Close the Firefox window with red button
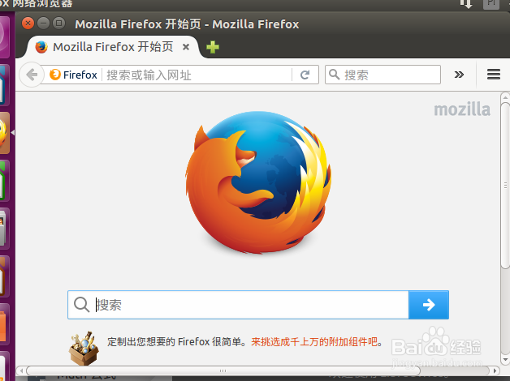Screen dimensions: 510x381 pos(28,24)
